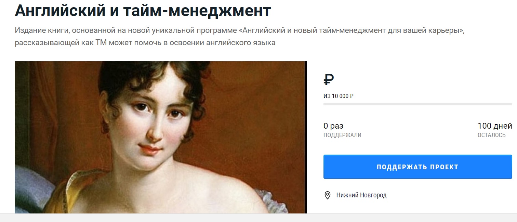517x222 pixels.
Task: Click the description line starting with Издание книги
Action: [x=239, y=30]
